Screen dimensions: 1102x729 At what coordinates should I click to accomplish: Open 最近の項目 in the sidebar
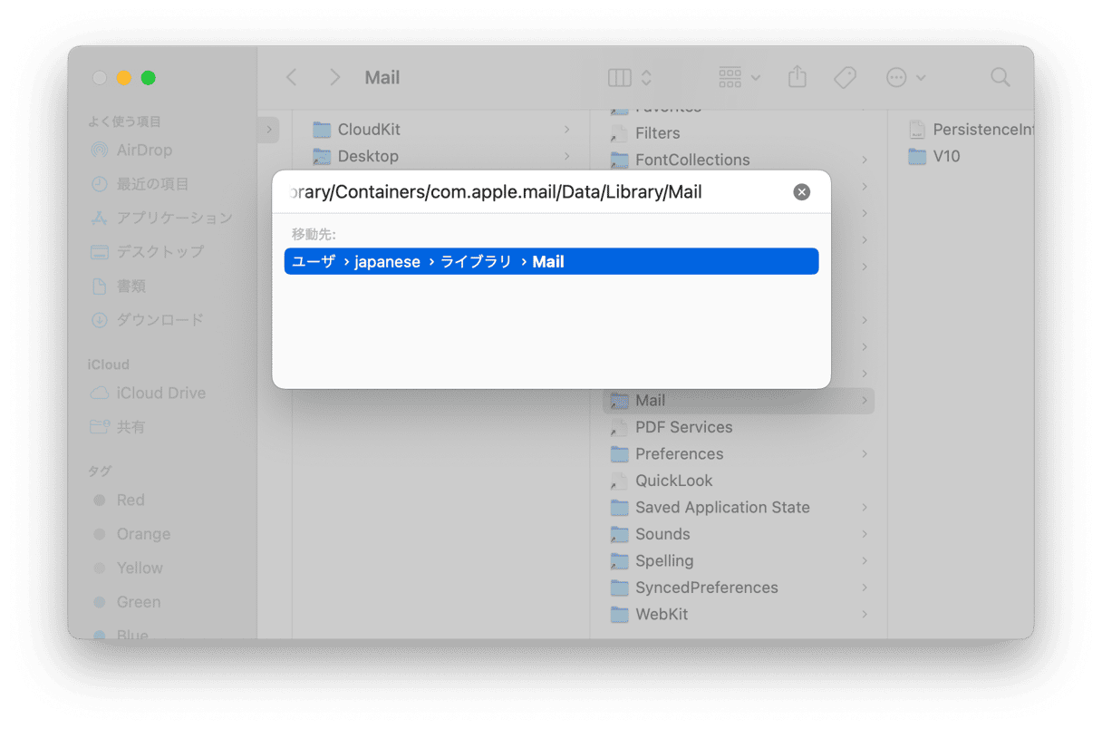(140, 184)
